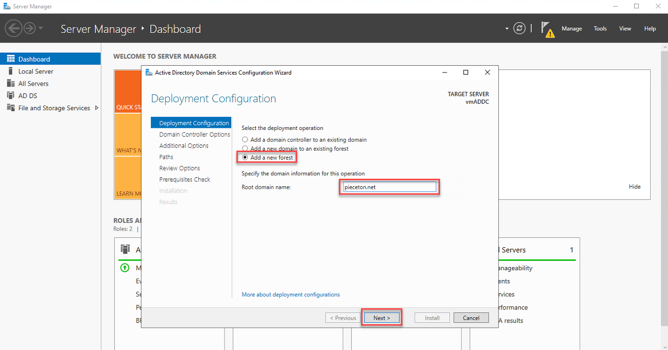Image resolution: width=668 pixels, height=350 pixels.
Task: Click the Refresh icon in the header
Action: pyautogui.click(x=519, y=28)
